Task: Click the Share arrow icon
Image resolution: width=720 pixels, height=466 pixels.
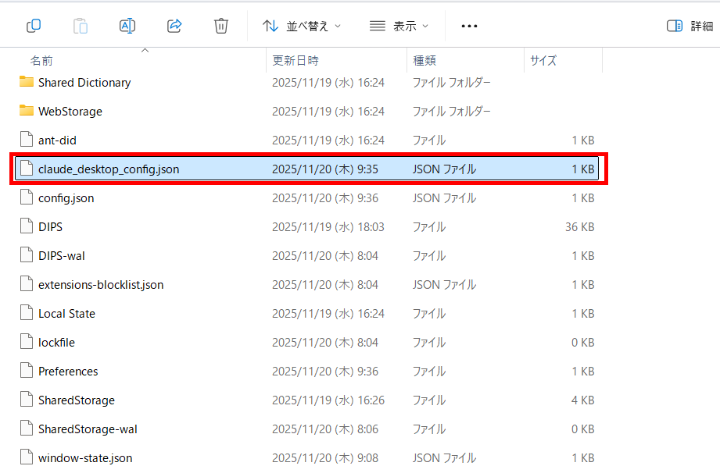Action: point(174,26)
